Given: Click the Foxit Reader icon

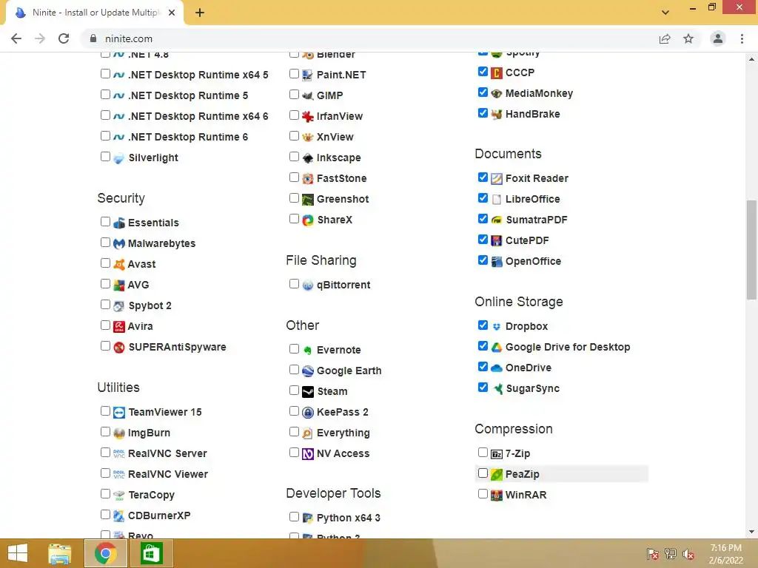Looking at the screenshot, I should [x=497, y=179].
